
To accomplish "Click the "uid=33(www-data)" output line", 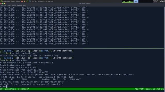I will click(32, 82).
